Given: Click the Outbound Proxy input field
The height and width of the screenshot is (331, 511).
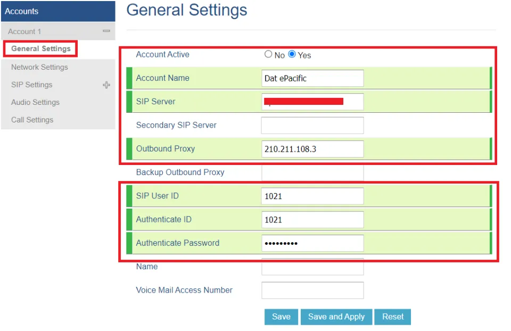Looking at the screenshot, I should (x=312, y=149).
